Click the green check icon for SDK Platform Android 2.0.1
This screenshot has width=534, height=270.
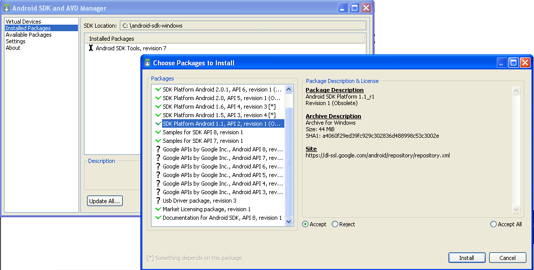(158, 89)
